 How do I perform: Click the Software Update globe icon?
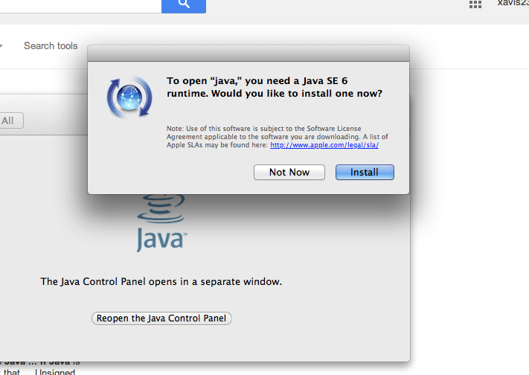pos(129,97)
